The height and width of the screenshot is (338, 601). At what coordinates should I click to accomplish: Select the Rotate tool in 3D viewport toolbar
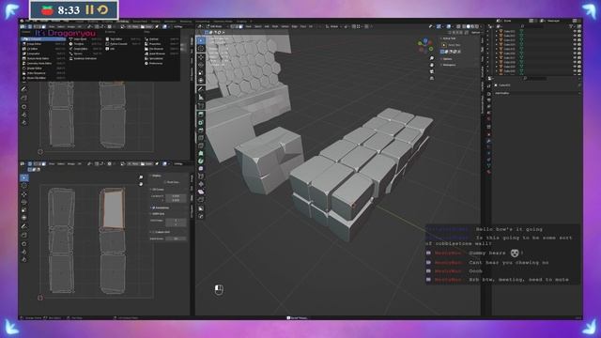click(201, 65)
